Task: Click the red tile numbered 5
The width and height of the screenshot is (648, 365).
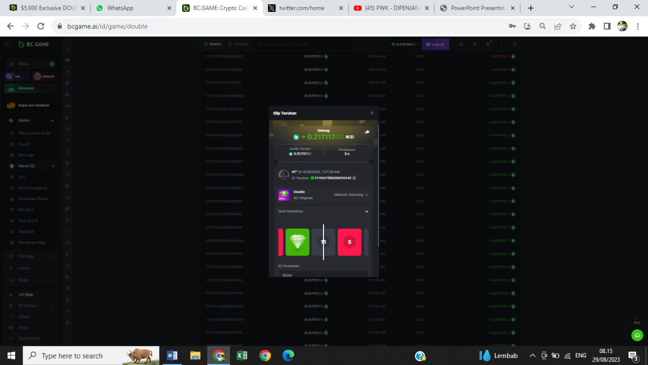Action: pos(349,242)
